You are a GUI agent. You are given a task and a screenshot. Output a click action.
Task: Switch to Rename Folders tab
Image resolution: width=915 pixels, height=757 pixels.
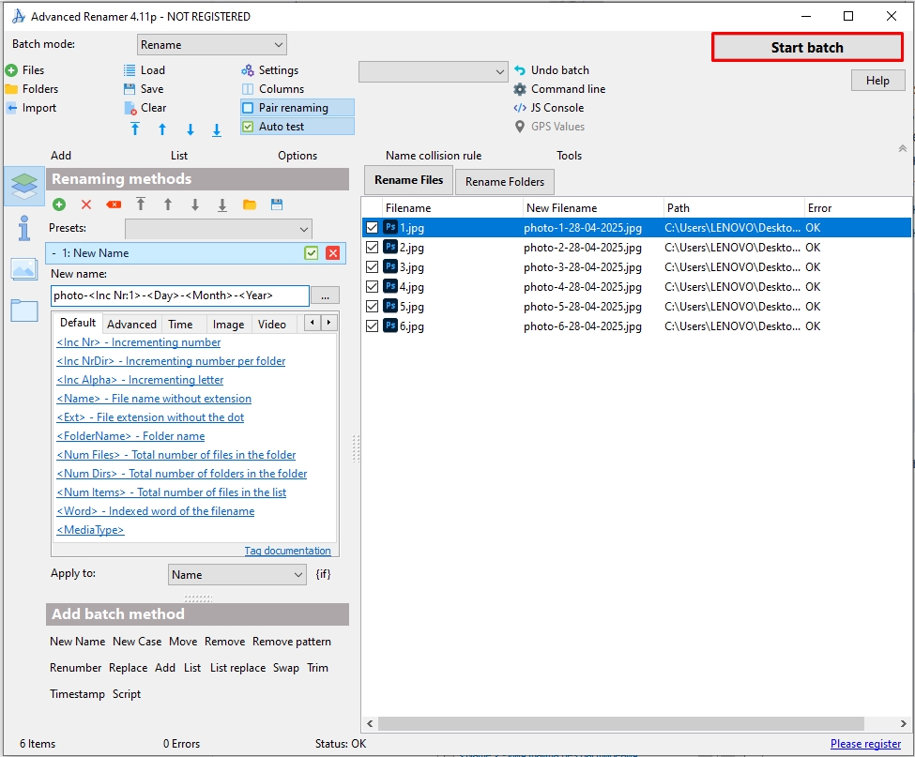(x=505, y=181)
